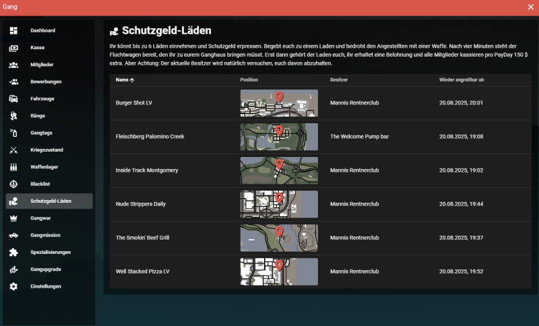This screenshot has width=539, height=326.
Task: Click the Bewerbungen people icon
Action: tap(13, 81)
